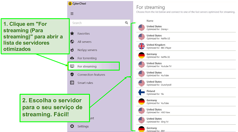
Task: Select the For streaming menu item
Action: pyautogui.click(x=94, y=66)
